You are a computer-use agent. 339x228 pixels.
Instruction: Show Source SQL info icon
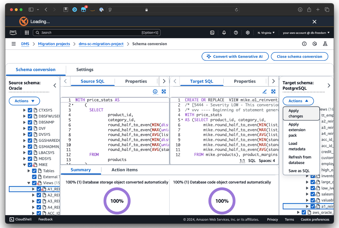155,92
